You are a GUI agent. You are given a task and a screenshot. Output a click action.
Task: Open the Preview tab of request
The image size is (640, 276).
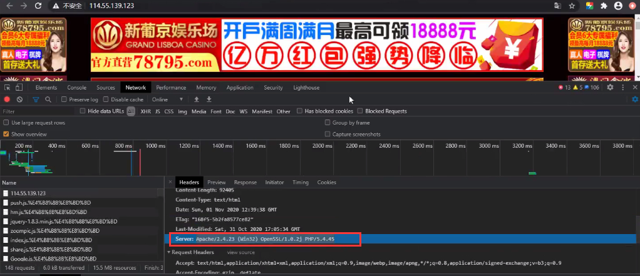[x=217, y=182]
